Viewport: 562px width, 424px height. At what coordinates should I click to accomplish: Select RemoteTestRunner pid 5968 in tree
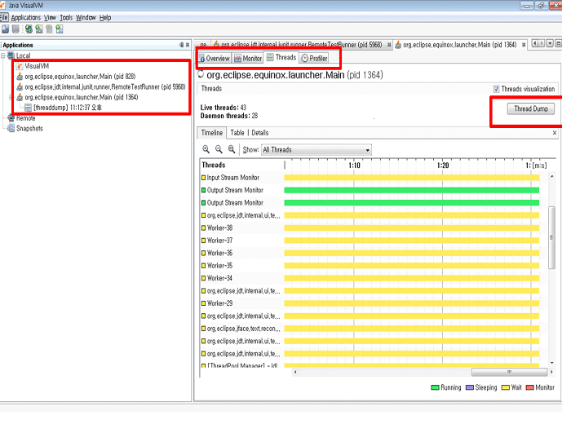tap(101, 86)
